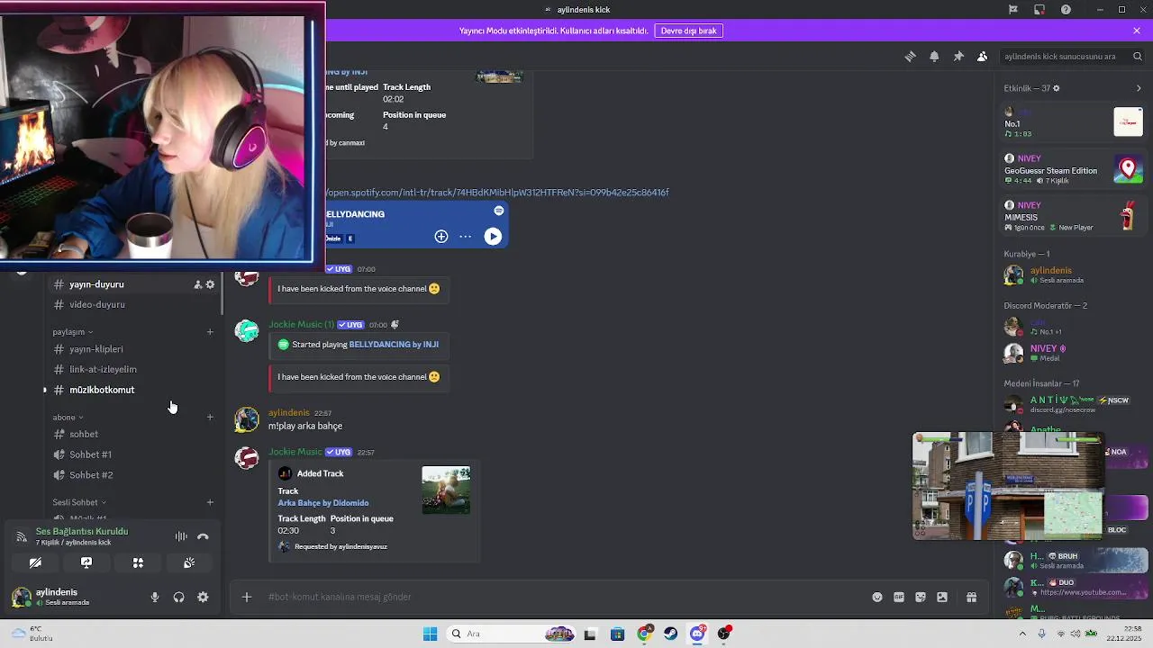Add a channel to Sesli Sohbet category
Viewport: 1153px width, 648px height.
(210, 503)
